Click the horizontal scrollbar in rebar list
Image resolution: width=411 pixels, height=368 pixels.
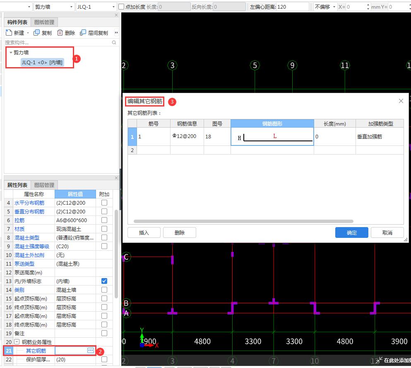[x=243, y=221]
